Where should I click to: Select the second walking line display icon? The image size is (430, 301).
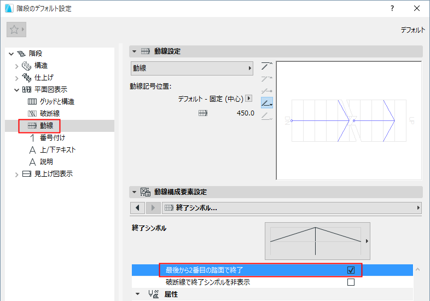click(x=266, y=78)
